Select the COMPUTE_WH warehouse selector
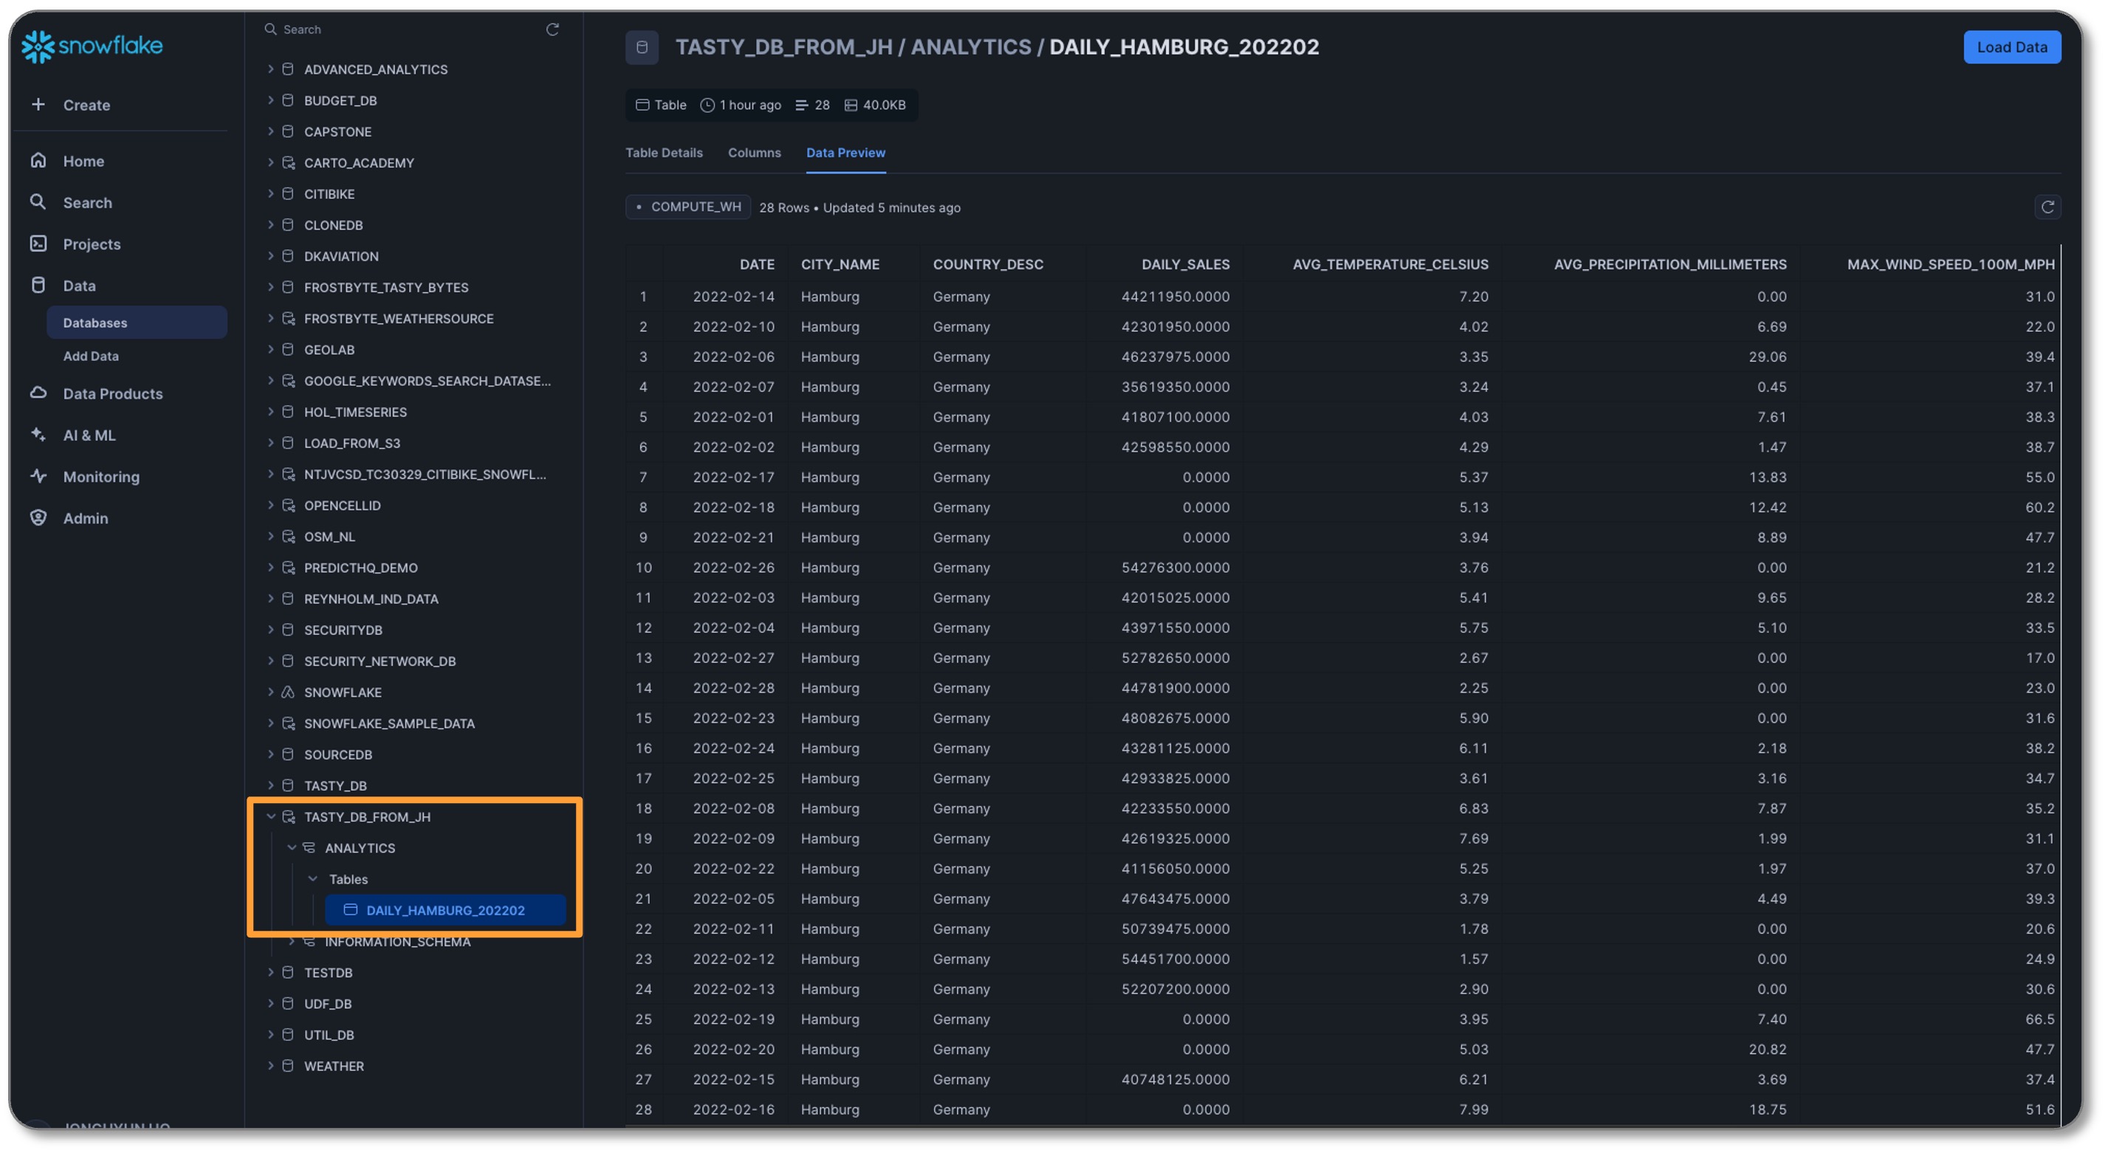 [687, 207]
